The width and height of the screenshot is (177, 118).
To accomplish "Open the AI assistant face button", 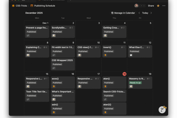I will [x=162, y=109].
